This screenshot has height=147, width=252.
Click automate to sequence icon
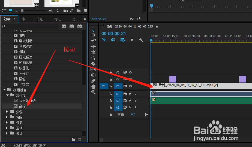(x=65, y=11)
